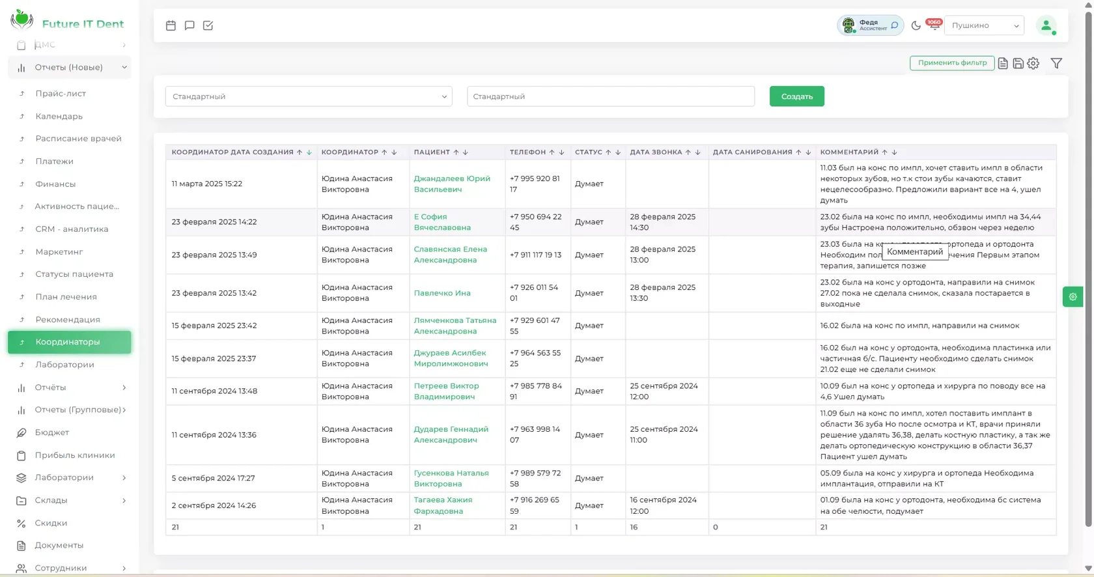This screenshot has height=577, width=1094.
Task: Open the Стандартный template dropdown
Action: tap(309, 96)
